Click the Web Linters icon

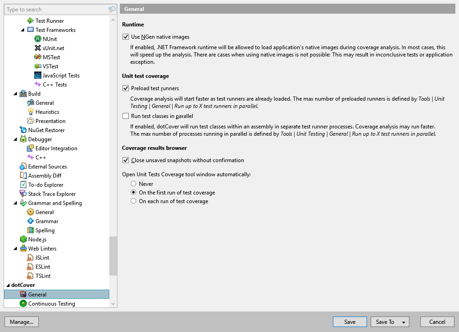point(23,249)
